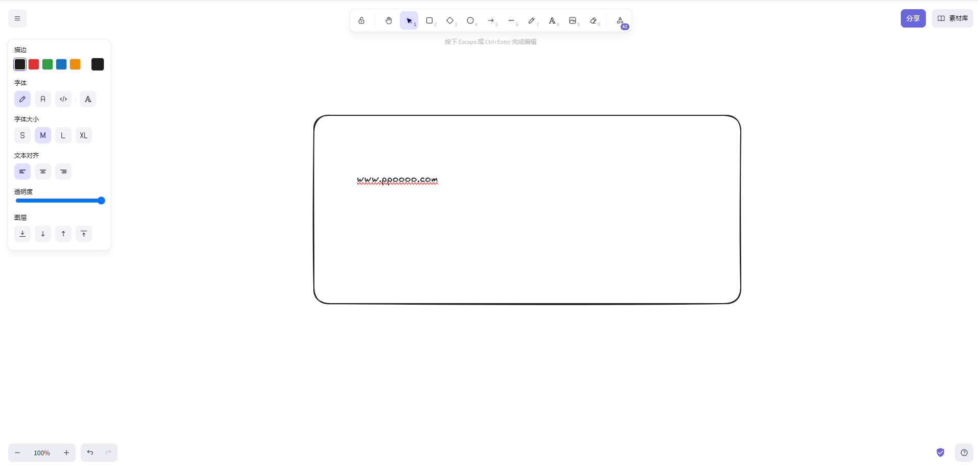
Task: Align text to the left
Action: 22,171
